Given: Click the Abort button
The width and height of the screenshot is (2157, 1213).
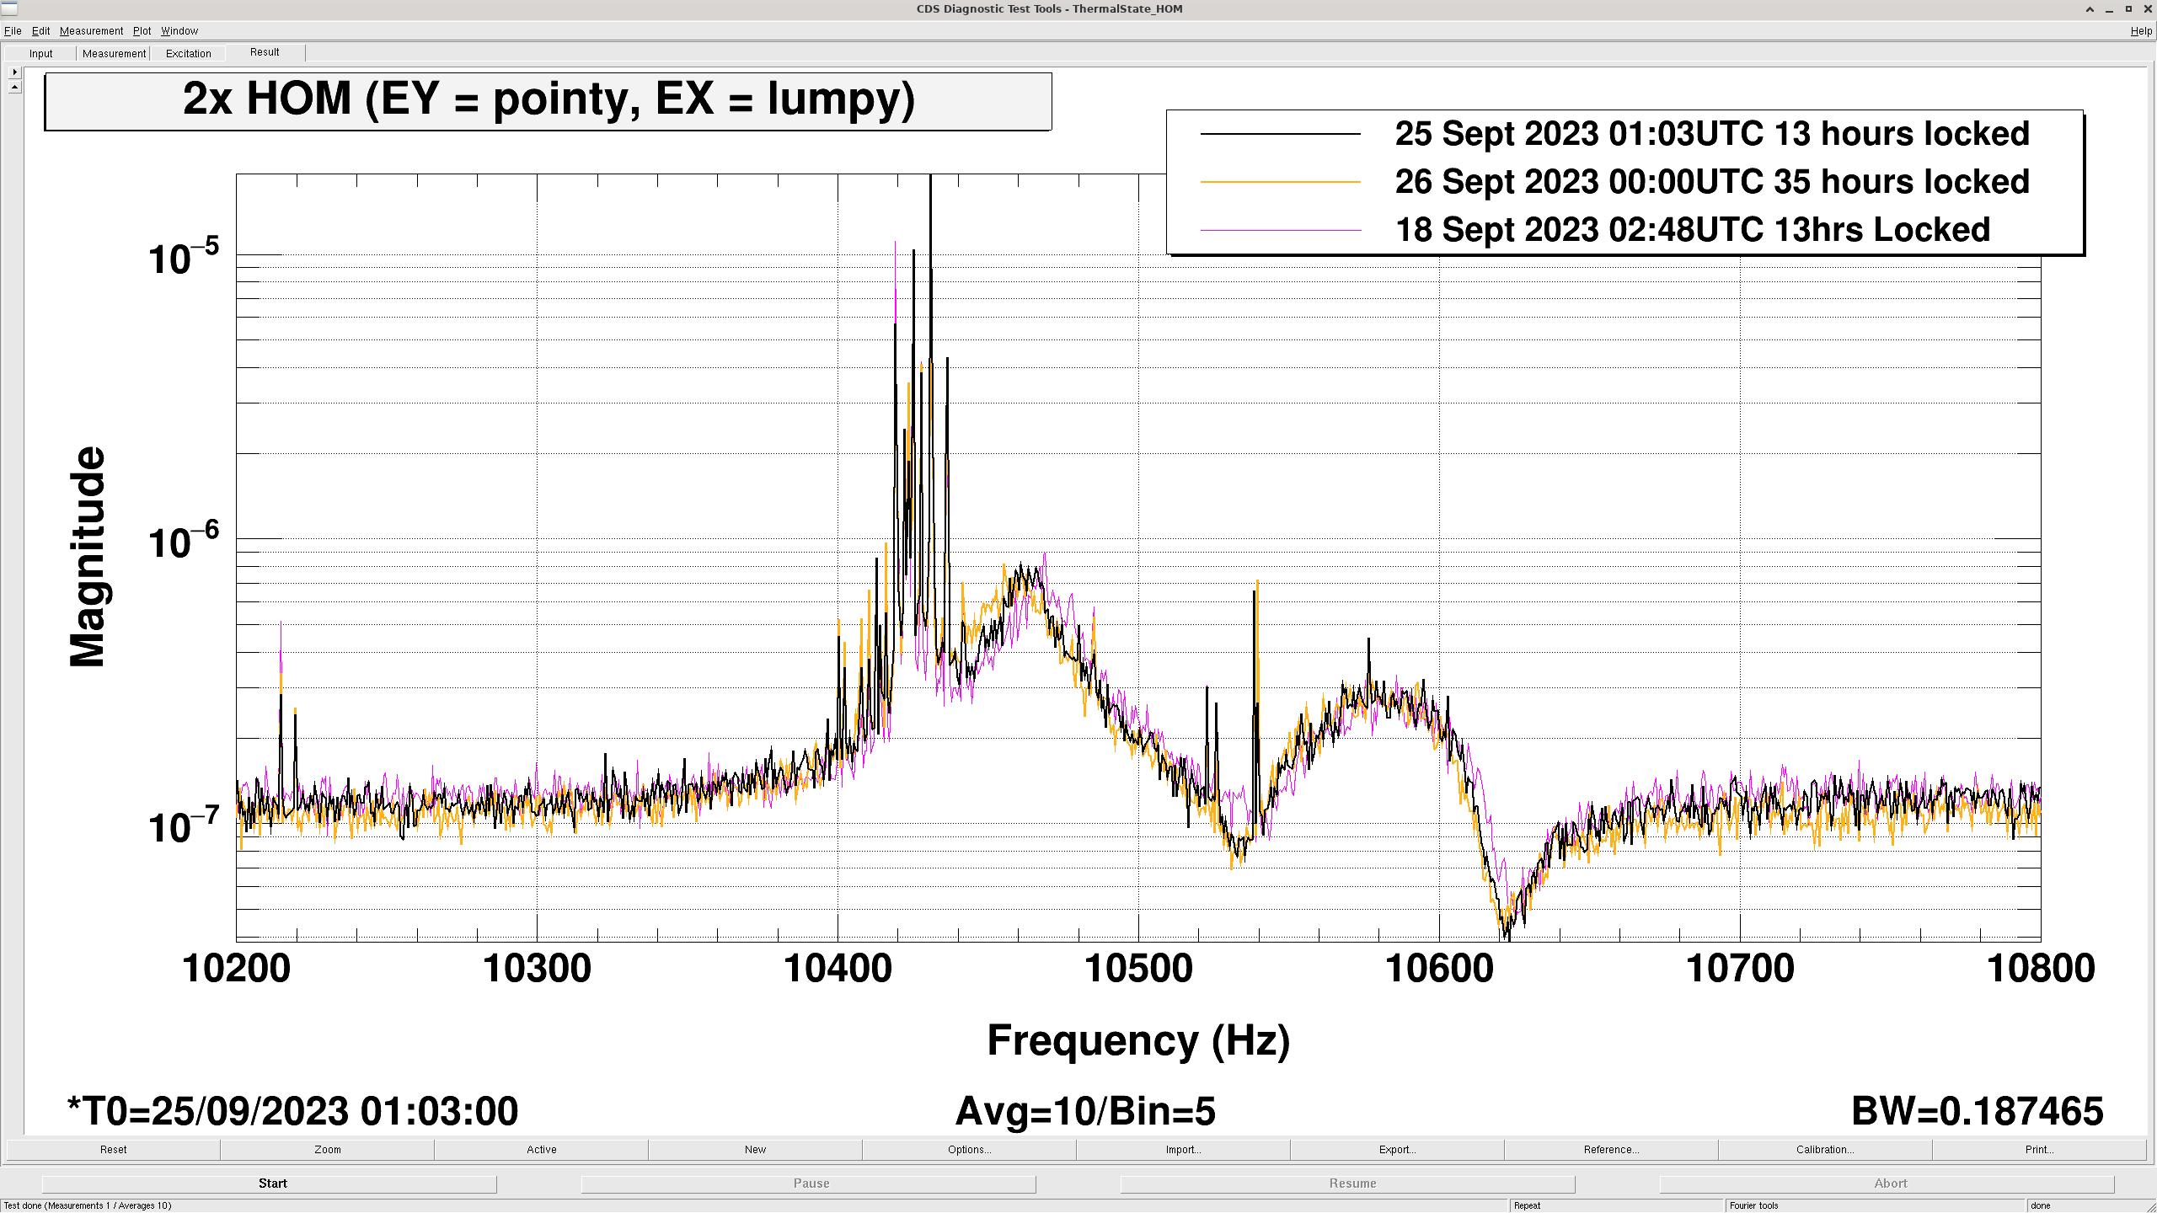Looking at the screenshot, I should coord(1887,1184).
